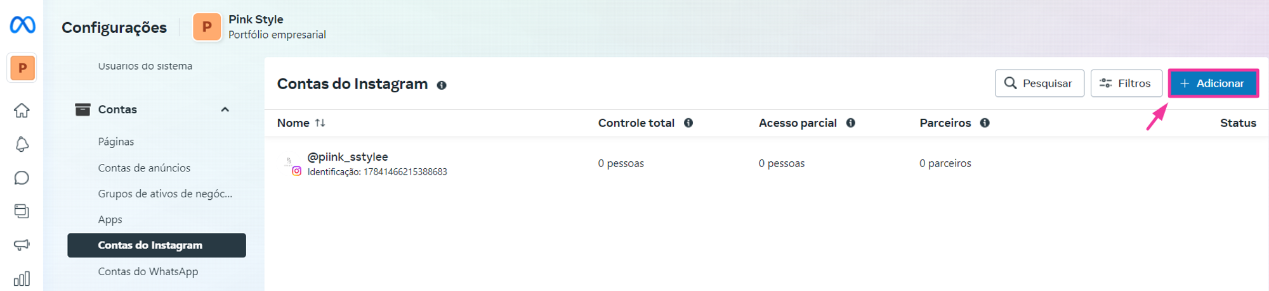1269x291 pixels.
Task: Show info tooltip beside Contas do Instagram
Action: point(442,85)
